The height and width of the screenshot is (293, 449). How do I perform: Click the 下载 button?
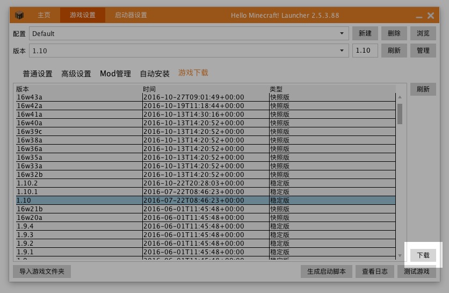(423, 255)
